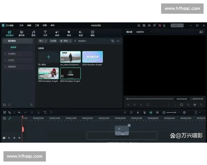Click the player panel image icon
The width and height of the screenshot is (207, 165).
point(201,32)
